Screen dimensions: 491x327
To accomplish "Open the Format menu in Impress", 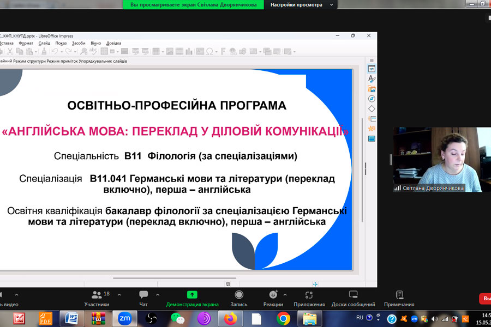I will point(26,43).
